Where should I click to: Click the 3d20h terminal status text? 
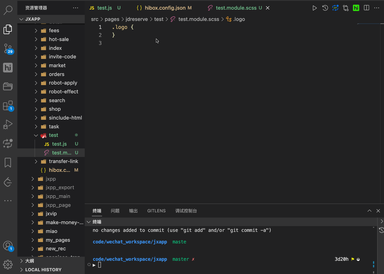pos(341,259)
